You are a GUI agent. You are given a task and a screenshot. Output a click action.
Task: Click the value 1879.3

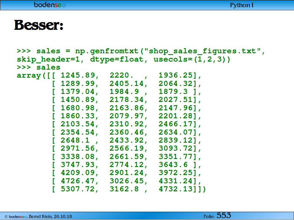click(x=173, y=91)
